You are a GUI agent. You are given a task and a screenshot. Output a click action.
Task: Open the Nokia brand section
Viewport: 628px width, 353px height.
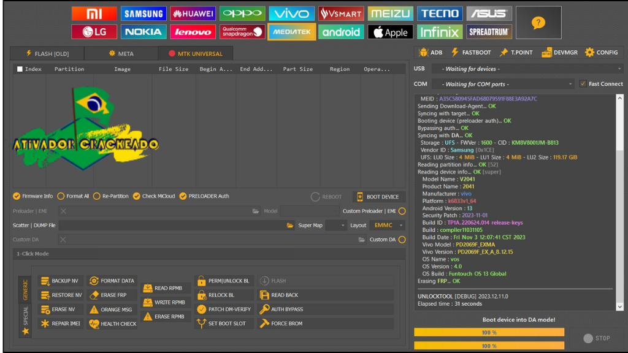tap(144, 32)
